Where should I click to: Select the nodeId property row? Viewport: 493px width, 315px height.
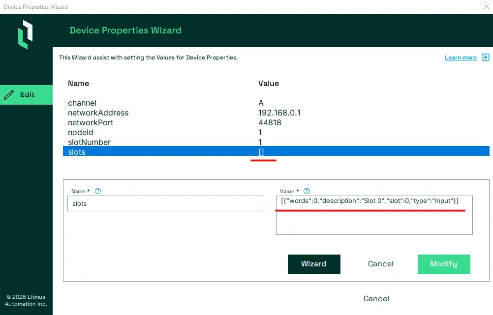click(x=276, y=132)
